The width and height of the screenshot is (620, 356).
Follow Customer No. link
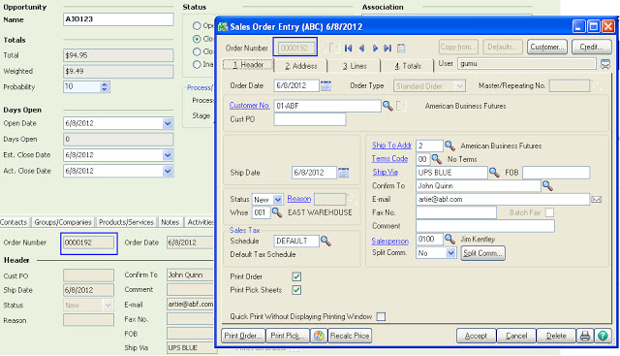click(x=250, y=106)
